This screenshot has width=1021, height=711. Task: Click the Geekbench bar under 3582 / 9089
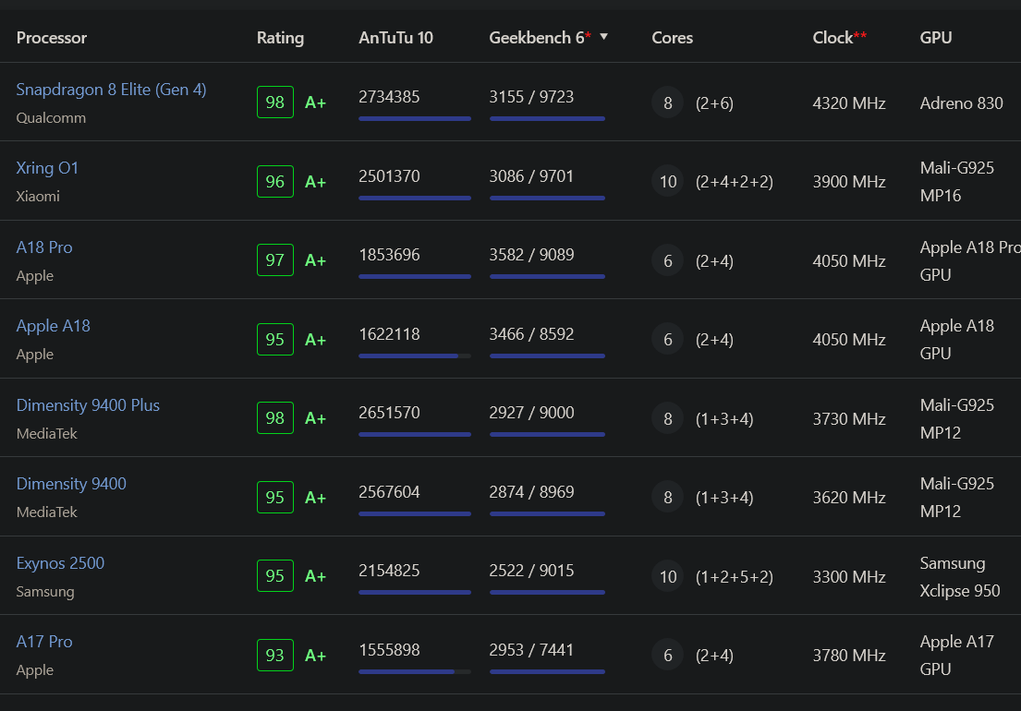tap(547, 276)
